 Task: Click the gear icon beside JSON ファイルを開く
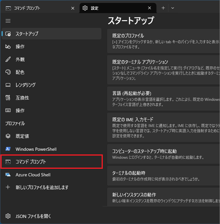click(8, 216)
